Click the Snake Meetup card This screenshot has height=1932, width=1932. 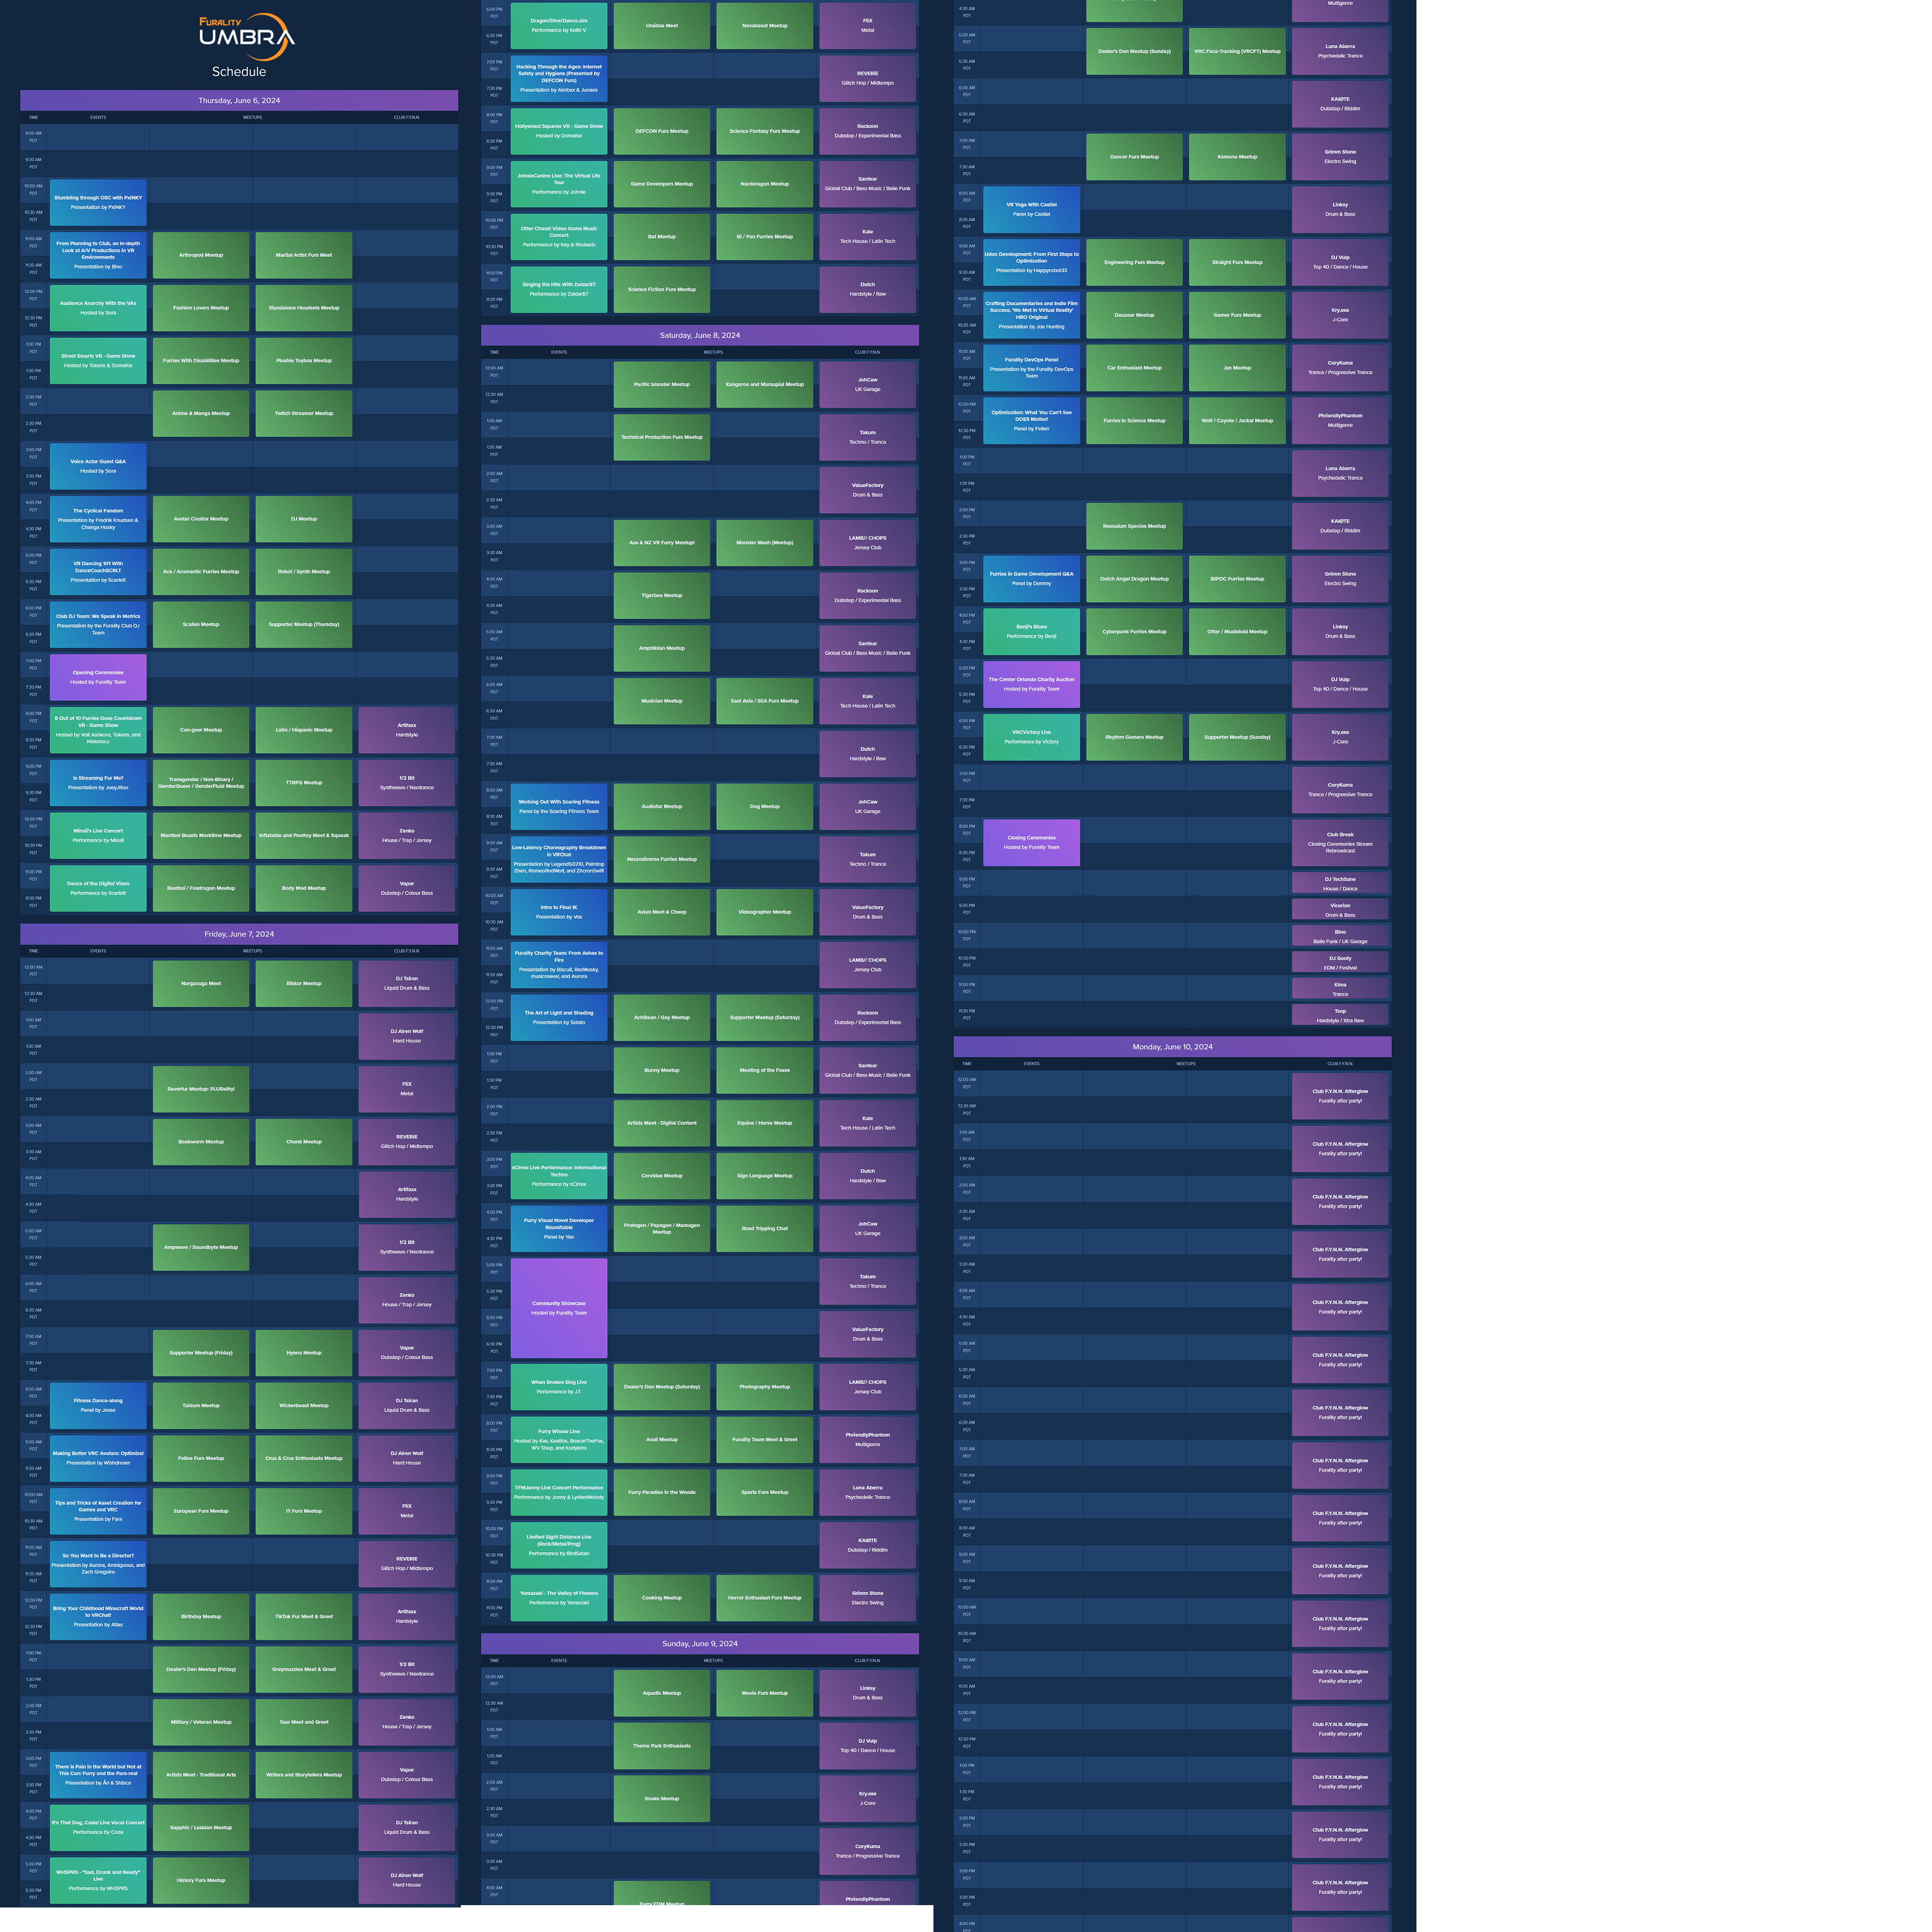tap(662, 1798)
